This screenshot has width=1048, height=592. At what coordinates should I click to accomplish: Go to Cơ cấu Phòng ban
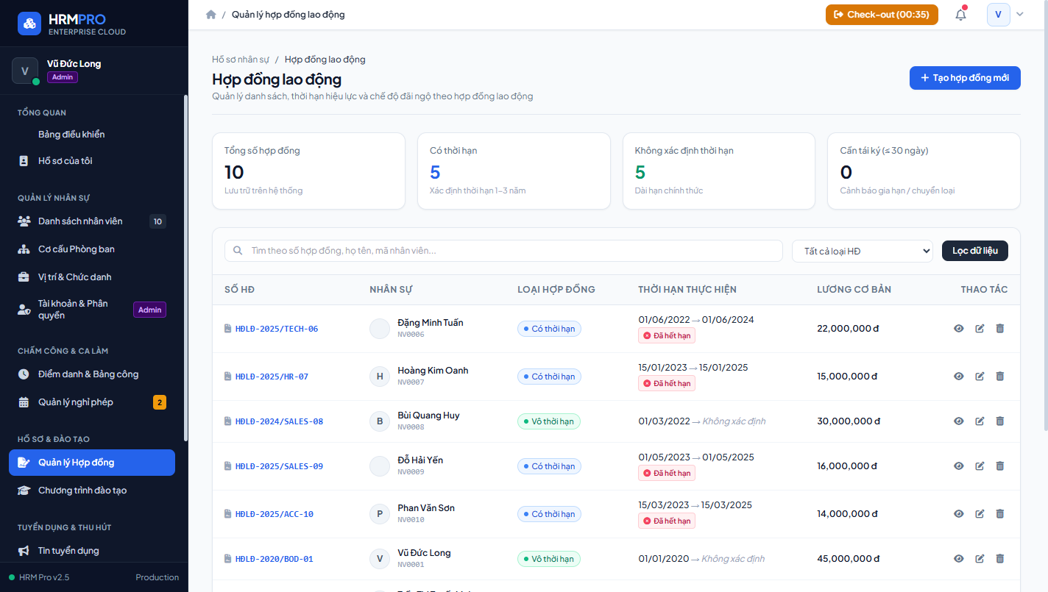(92, 249)
